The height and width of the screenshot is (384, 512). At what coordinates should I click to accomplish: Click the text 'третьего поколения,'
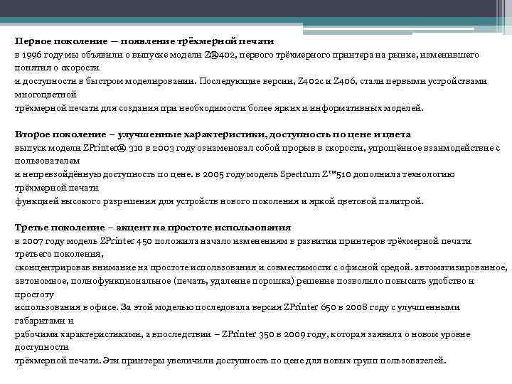(x=59, y=255)
